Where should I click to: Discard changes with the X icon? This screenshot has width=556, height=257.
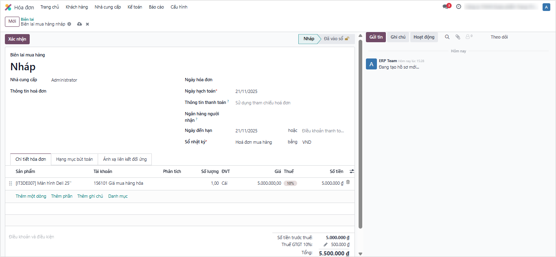click(87, 24)
